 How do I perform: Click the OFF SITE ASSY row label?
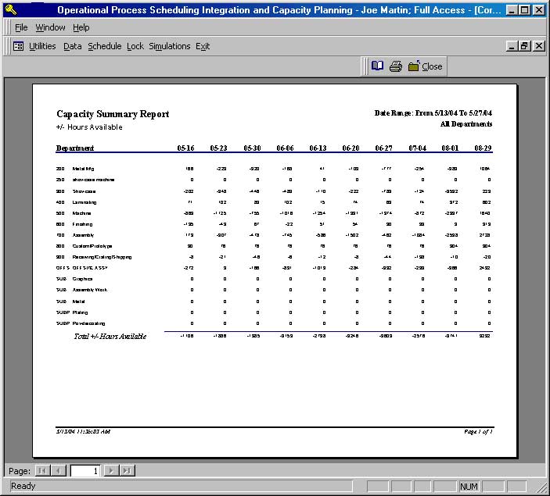tap(90, 268)
